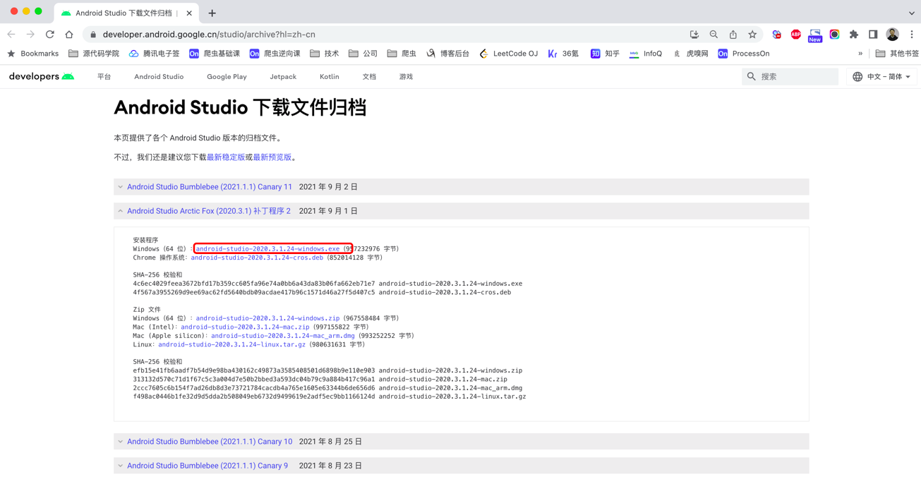Expand the 其他书签 folder
The height and width of the screenshot is (477, 921).
click(897, 54)
